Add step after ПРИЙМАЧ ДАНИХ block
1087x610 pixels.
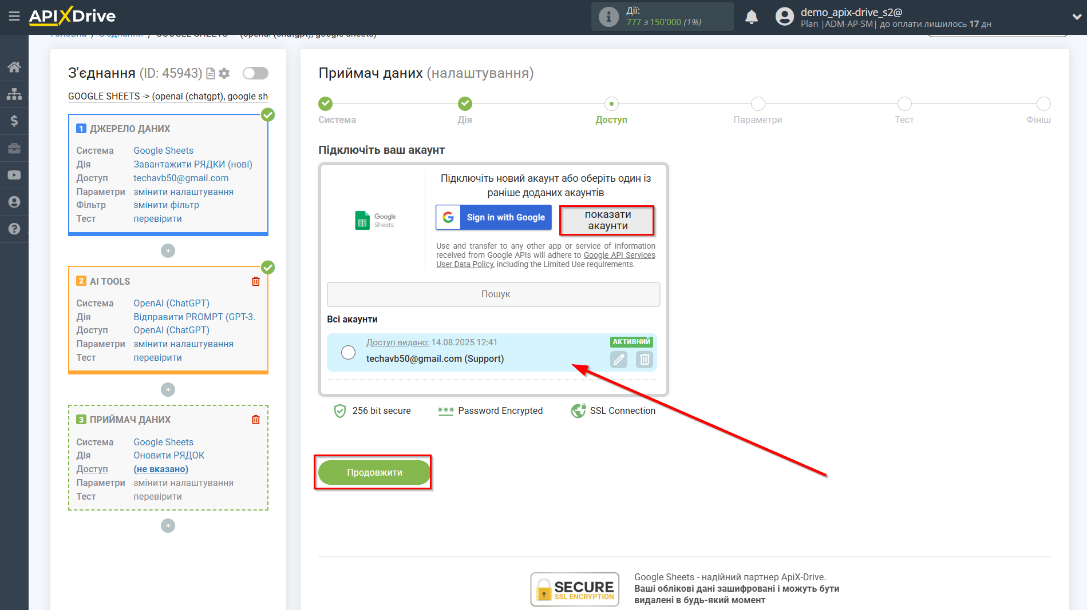(168, 525)
